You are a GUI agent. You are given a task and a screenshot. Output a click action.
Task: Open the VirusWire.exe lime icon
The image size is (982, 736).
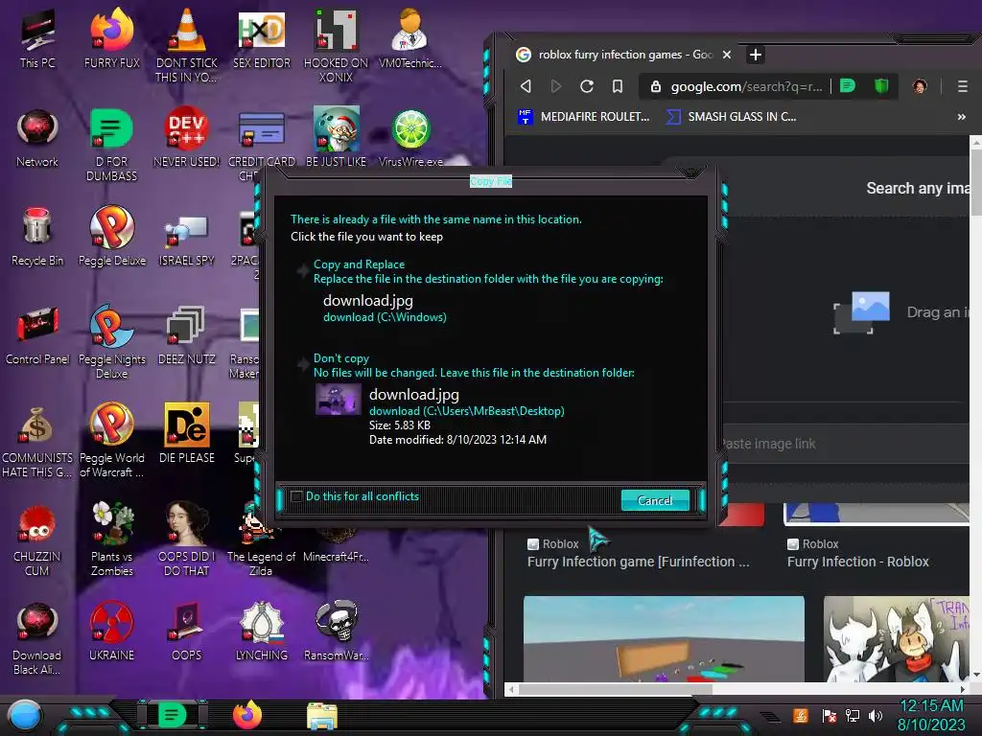(x=410, y=138)
